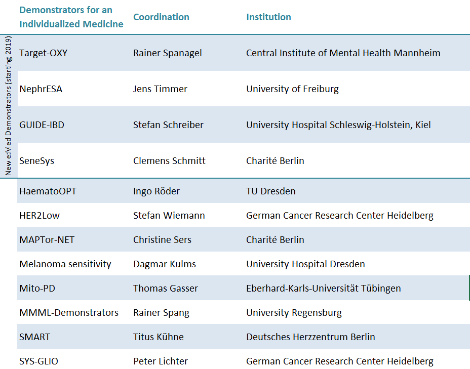This screenshot has height=369, width=470.
Task: Click the SeneSys project cell
Action: click(x=37, y=161)
